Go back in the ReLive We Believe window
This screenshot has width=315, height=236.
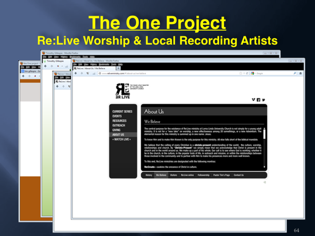pos(76,74)
